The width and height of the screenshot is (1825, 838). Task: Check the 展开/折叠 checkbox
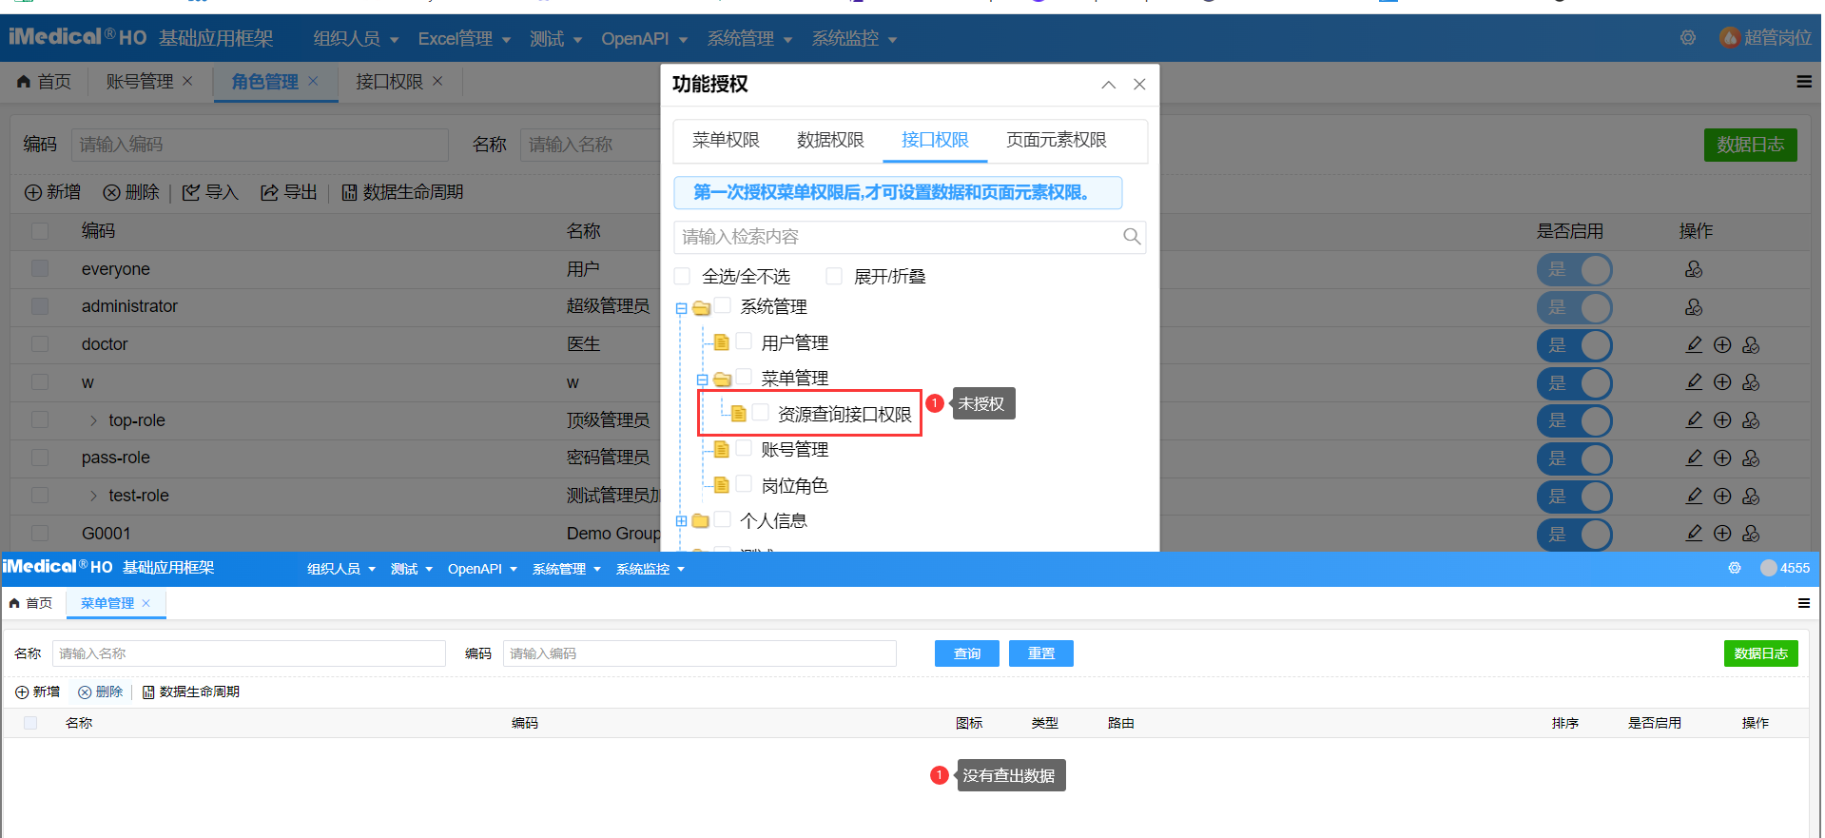click(834, 276)
